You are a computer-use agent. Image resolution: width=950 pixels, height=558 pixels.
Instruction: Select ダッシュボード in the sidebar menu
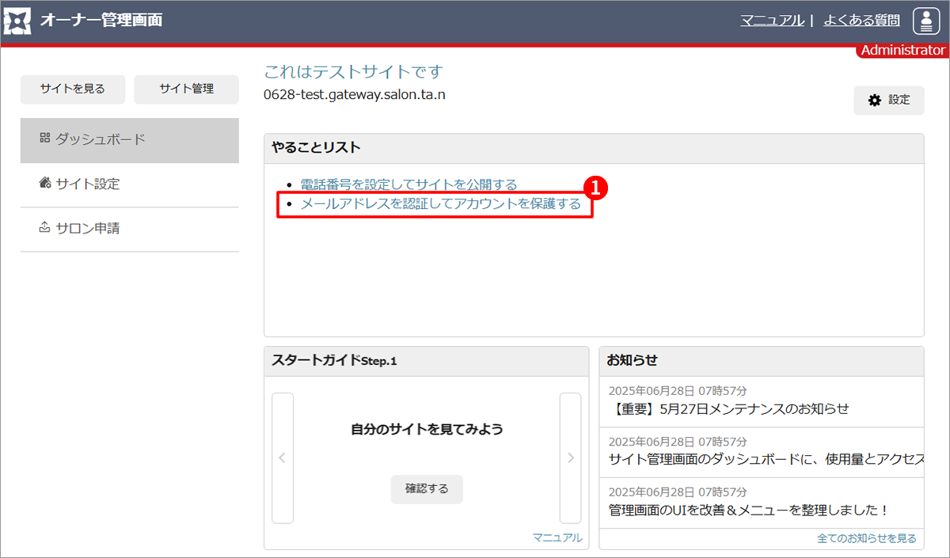click(100, 139)
